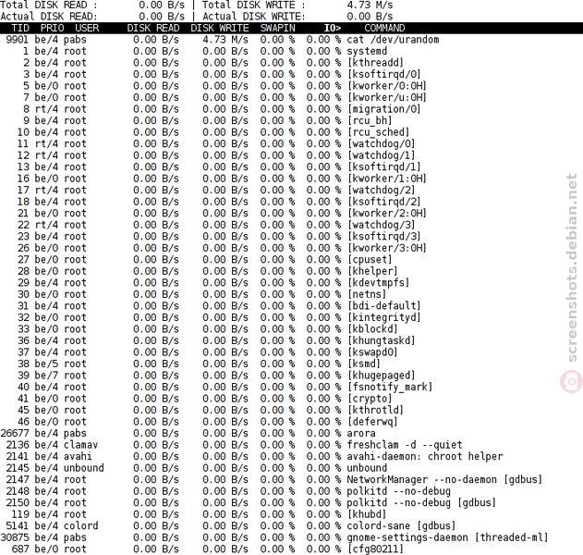Image resolution: width=583 pixels, height=555 pixels.
Task: Click the [kworker/3:0H] entry
Action: pyautogui.click(x=387, y=248)
